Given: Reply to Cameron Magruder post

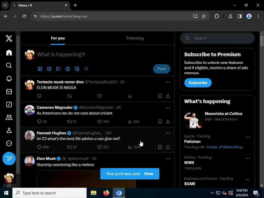Looking at the screenshot, I should 39,122.
